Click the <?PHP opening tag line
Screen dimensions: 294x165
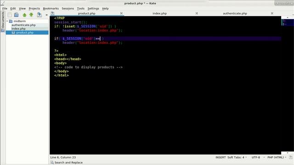pyautogui.click(x=59, y=18)
